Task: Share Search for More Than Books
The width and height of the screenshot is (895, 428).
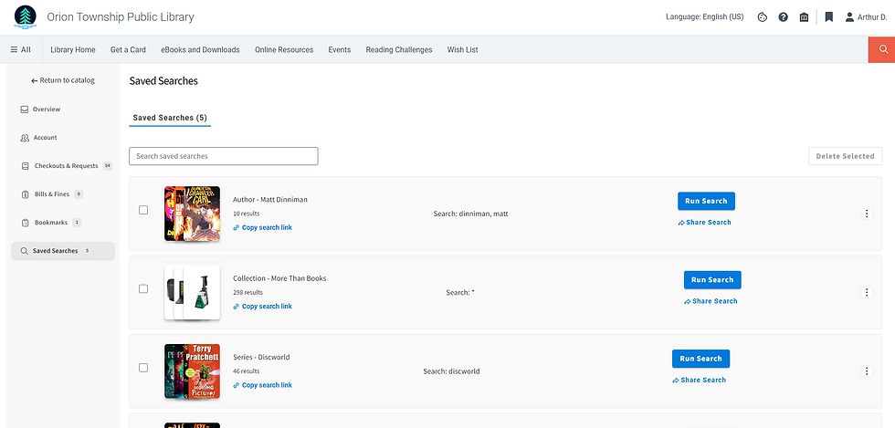Action: tap(711, 301)
